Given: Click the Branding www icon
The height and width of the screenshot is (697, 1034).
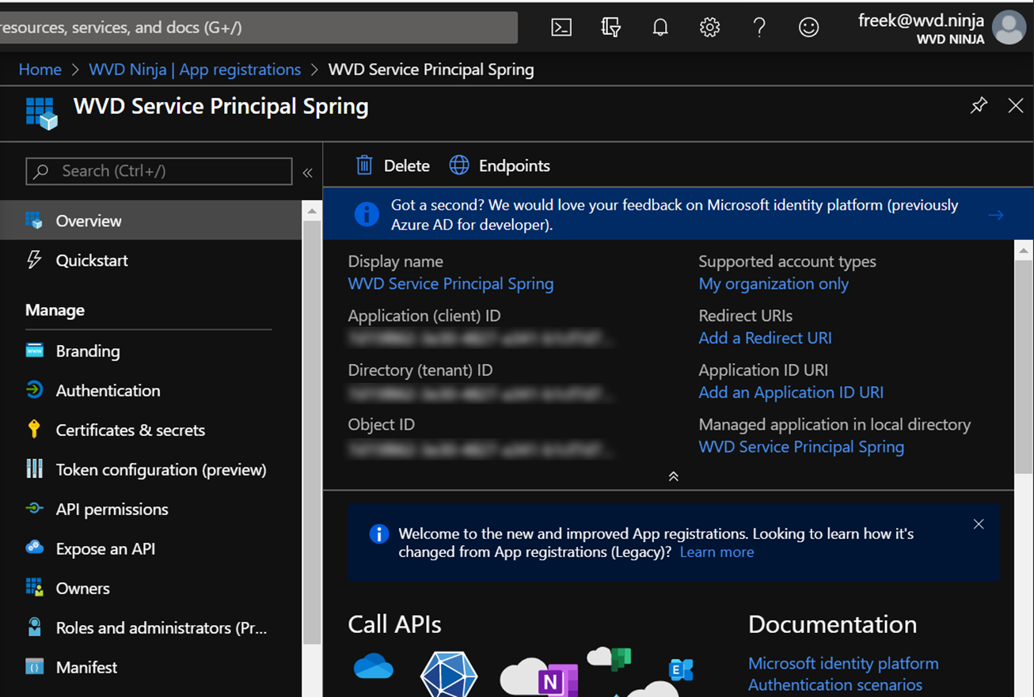Looking at the screenshot, I should [34, 350].
